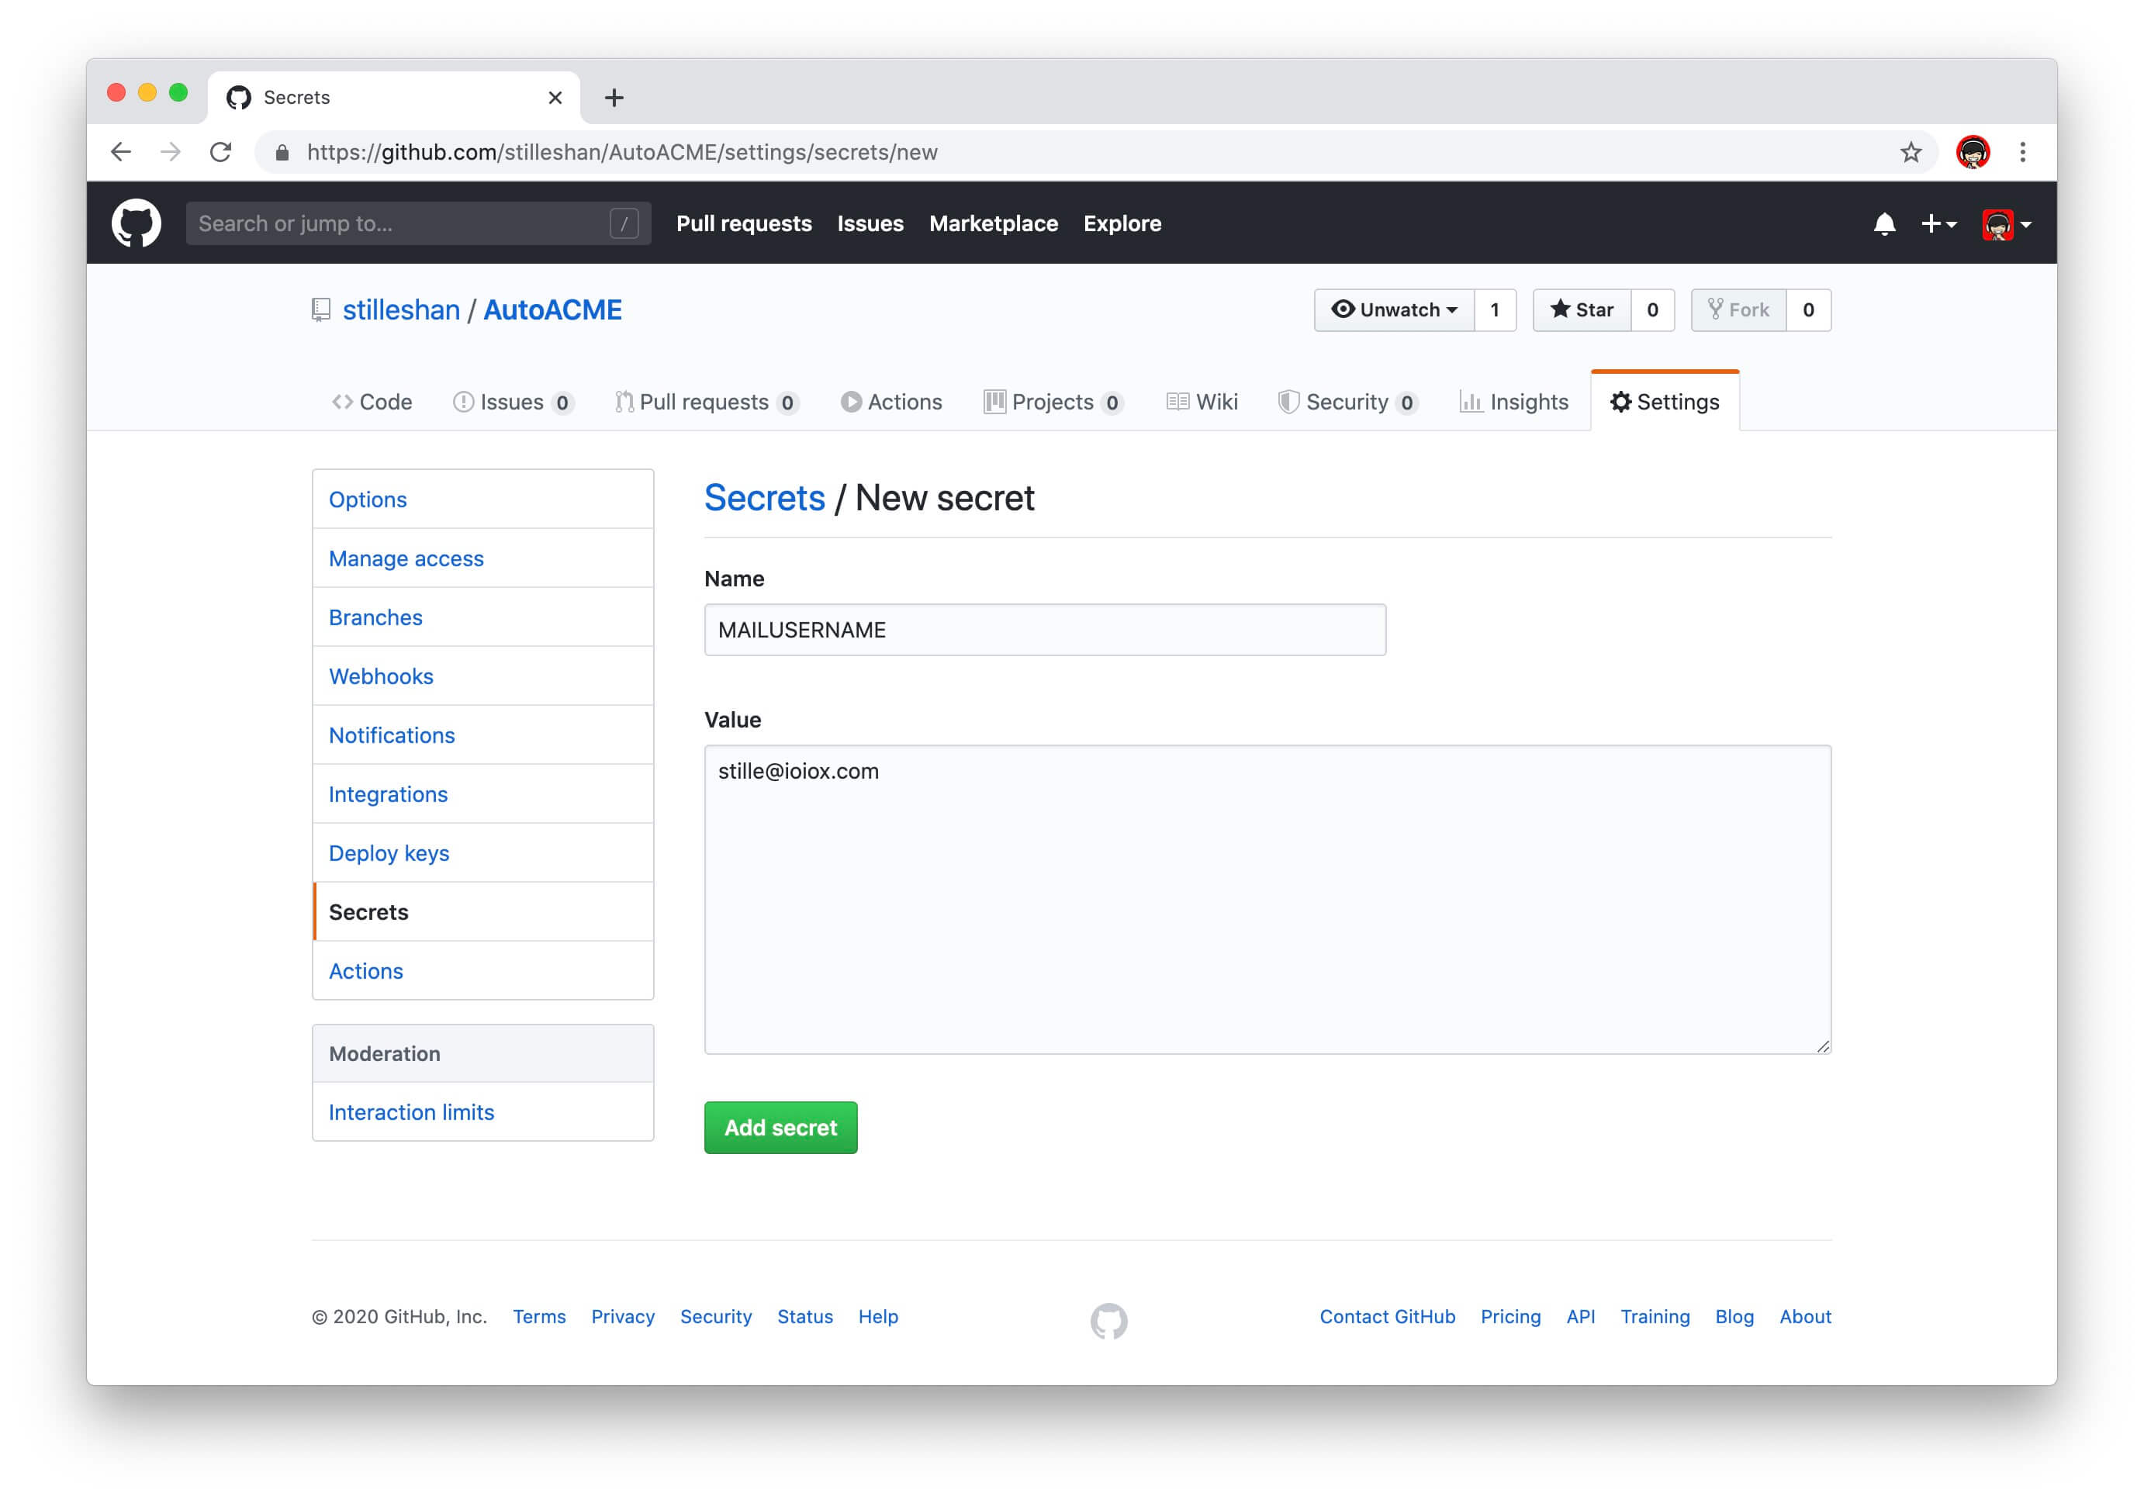Viewport: 2144px width, 1500px height.
Task: Switch to the Code tab
Action: tap(372, 403)
